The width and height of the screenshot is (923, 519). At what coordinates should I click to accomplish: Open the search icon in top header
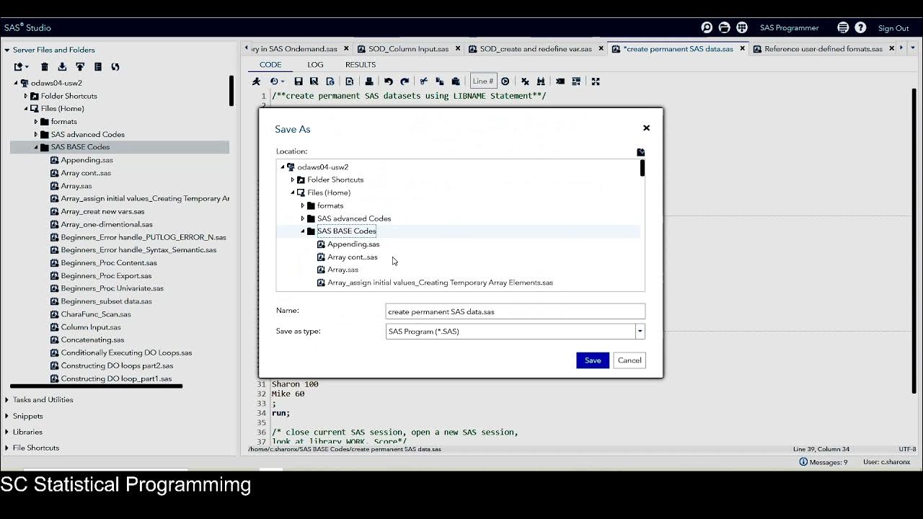coord(707,27)
